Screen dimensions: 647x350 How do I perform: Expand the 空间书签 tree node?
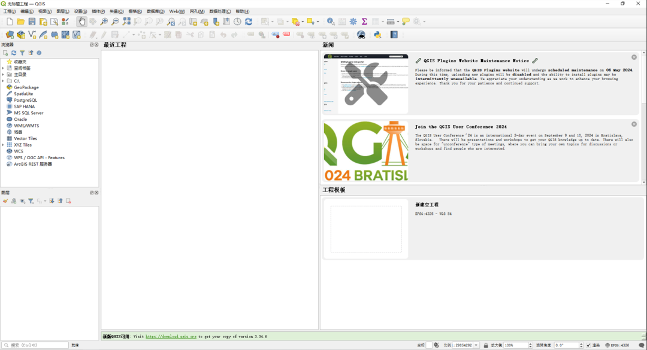coord(4,68)
